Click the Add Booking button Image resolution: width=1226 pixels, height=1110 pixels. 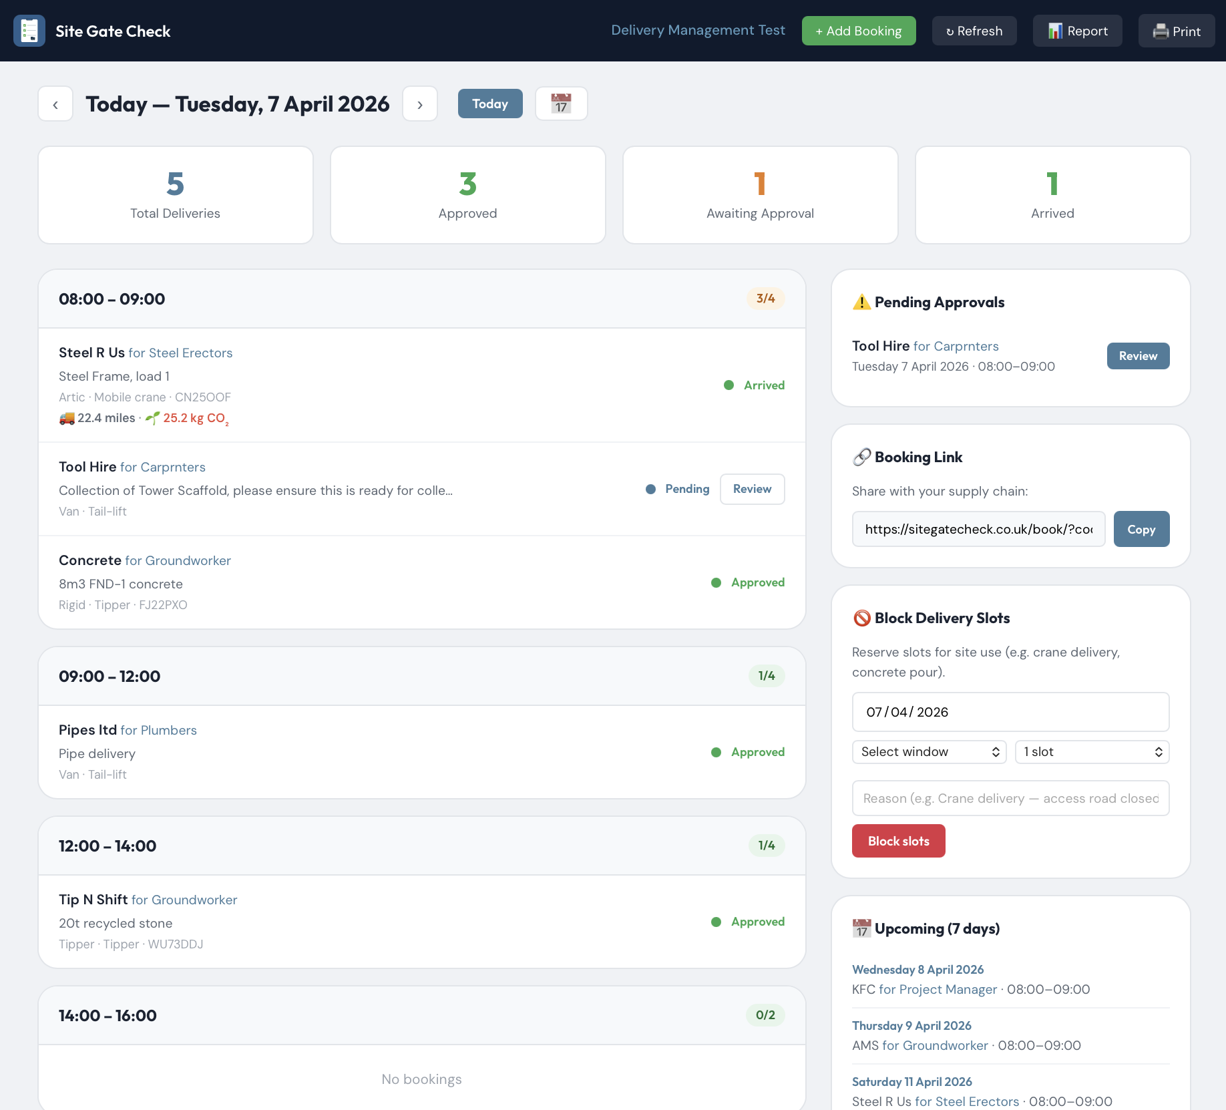(859, 31)
